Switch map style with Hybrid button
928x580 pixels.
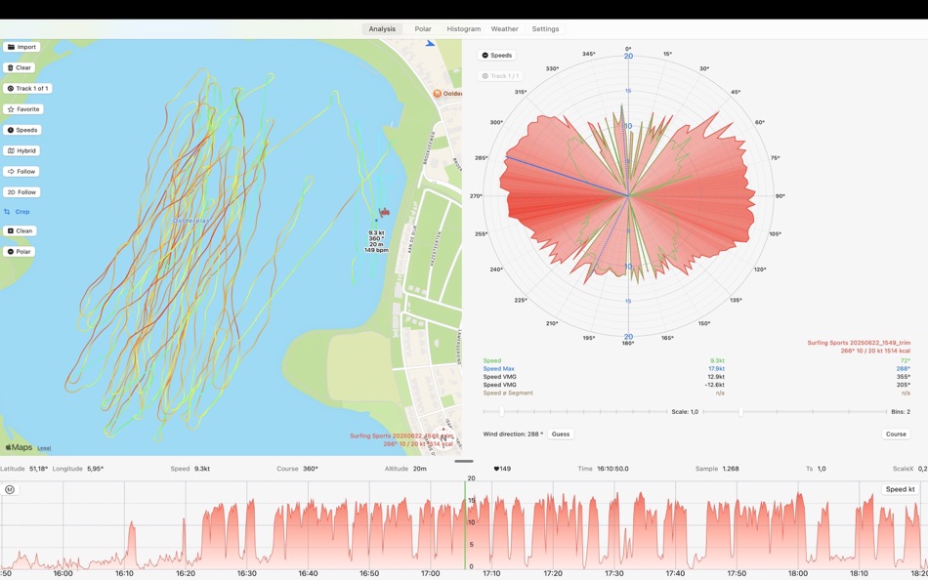21,150
